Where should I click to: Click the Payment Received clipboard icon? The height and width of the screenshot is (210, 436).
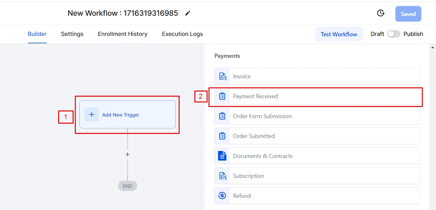pos(222,96)
